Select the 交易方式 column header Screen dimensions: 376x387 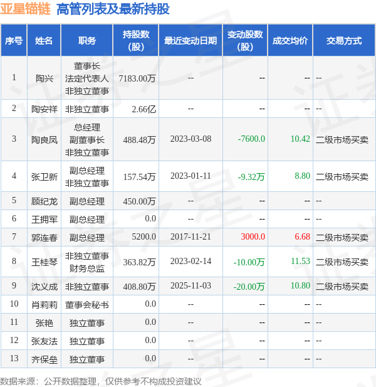click(x=344, y=41)
